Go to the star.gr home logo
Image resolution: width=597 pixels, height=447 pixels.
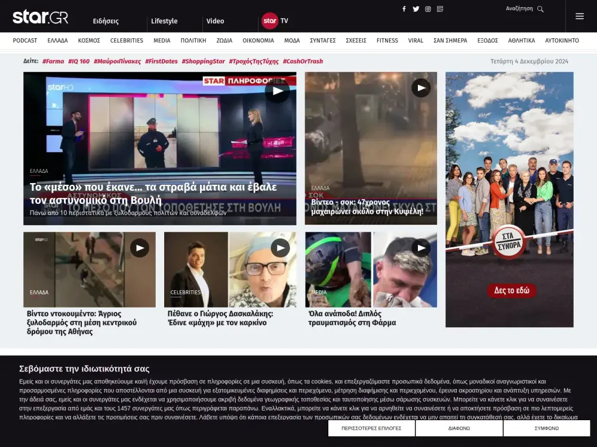pos(41,17)
